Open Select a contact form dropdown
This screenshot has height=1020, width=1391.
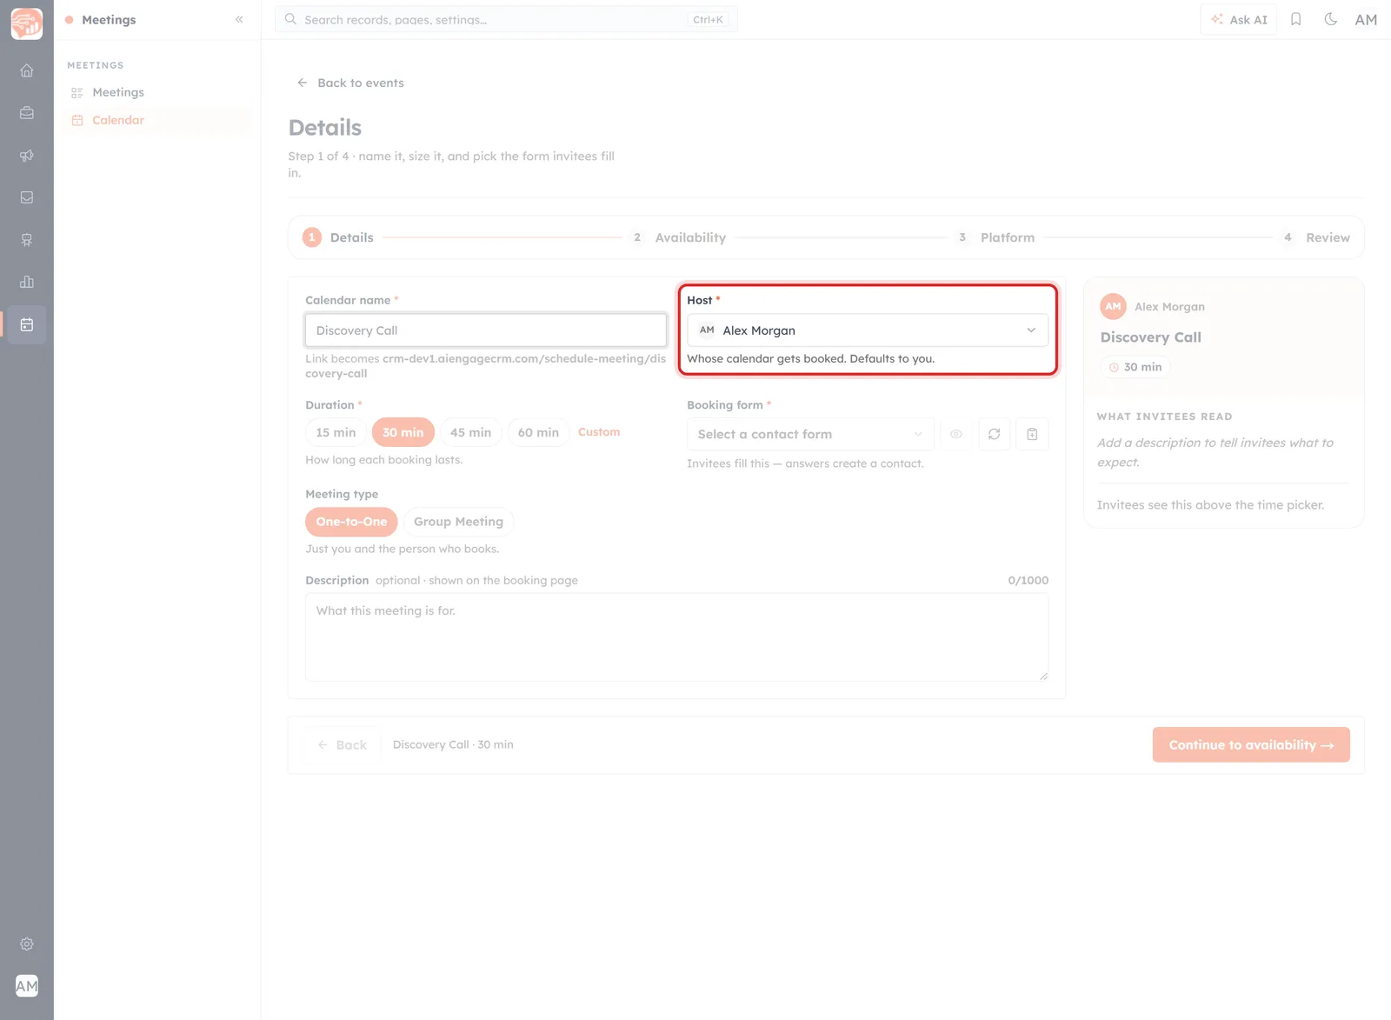[810, 434]
